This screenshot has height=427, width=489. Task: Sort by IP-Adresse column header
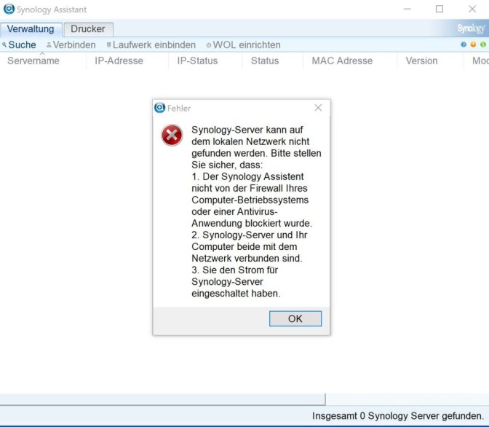tap(119, 60)
